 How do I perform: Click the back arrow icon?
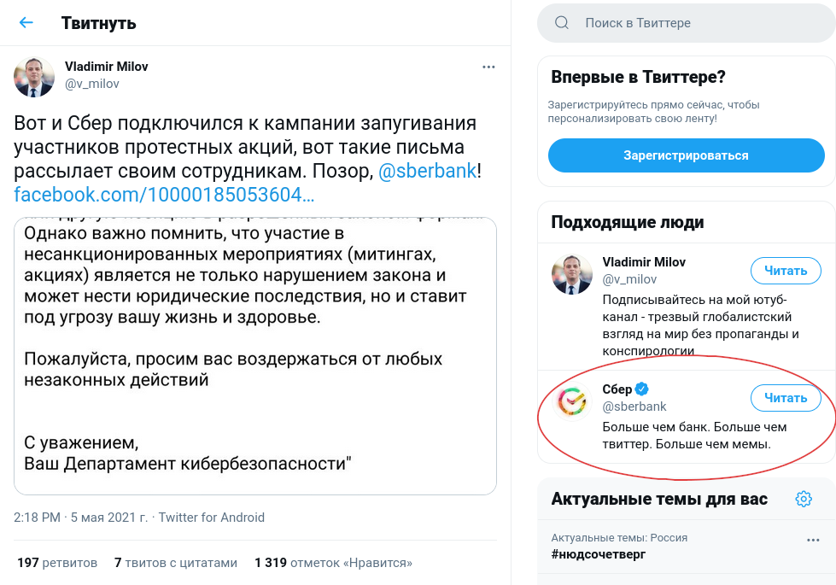(26, 23)
